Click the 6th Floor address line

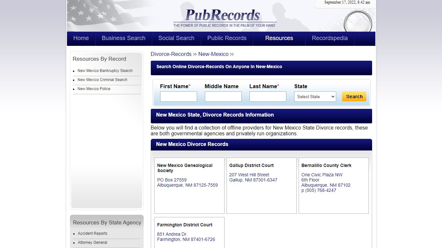(310, 180)
